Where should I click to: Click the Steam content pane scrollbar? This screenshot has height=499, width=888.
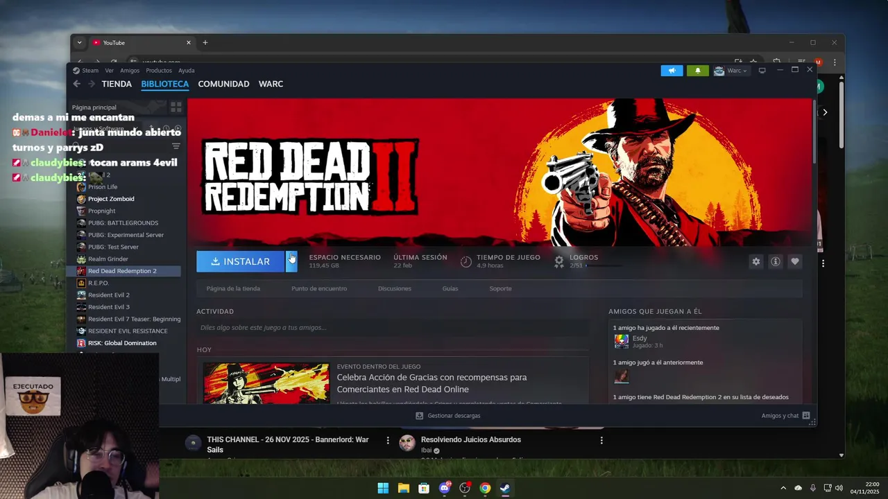(814, 132)
